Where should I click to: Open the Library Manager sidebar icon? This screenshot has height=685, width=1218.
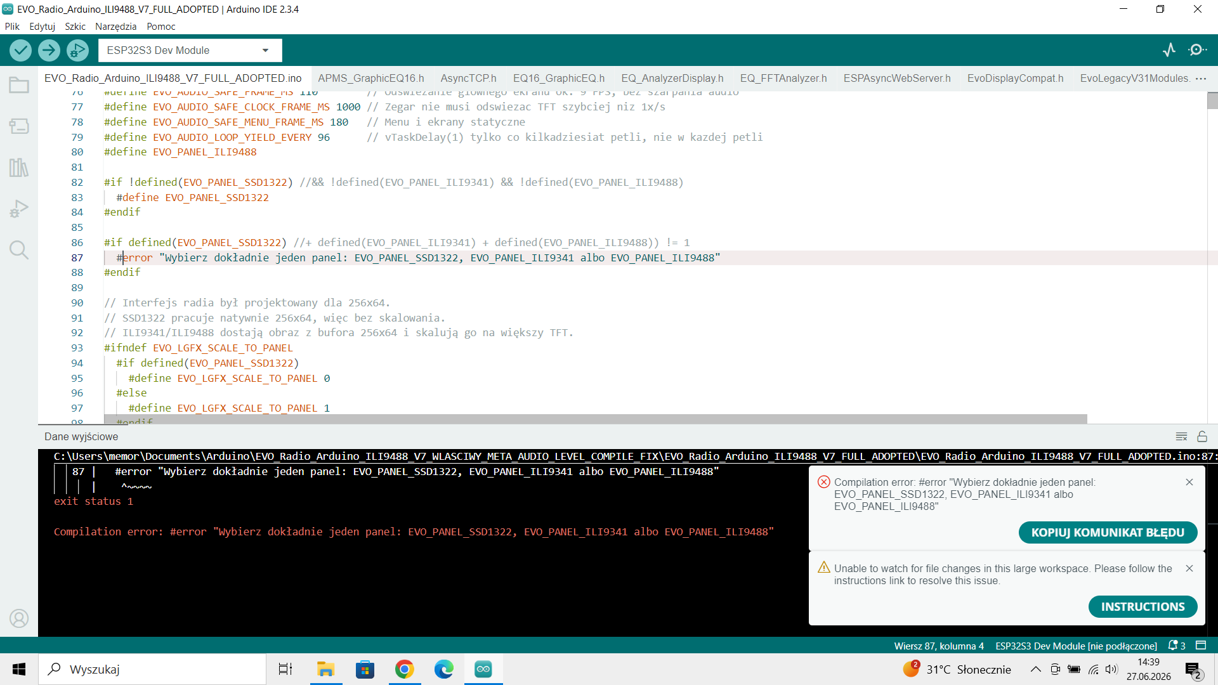click(x=19, y=167)
